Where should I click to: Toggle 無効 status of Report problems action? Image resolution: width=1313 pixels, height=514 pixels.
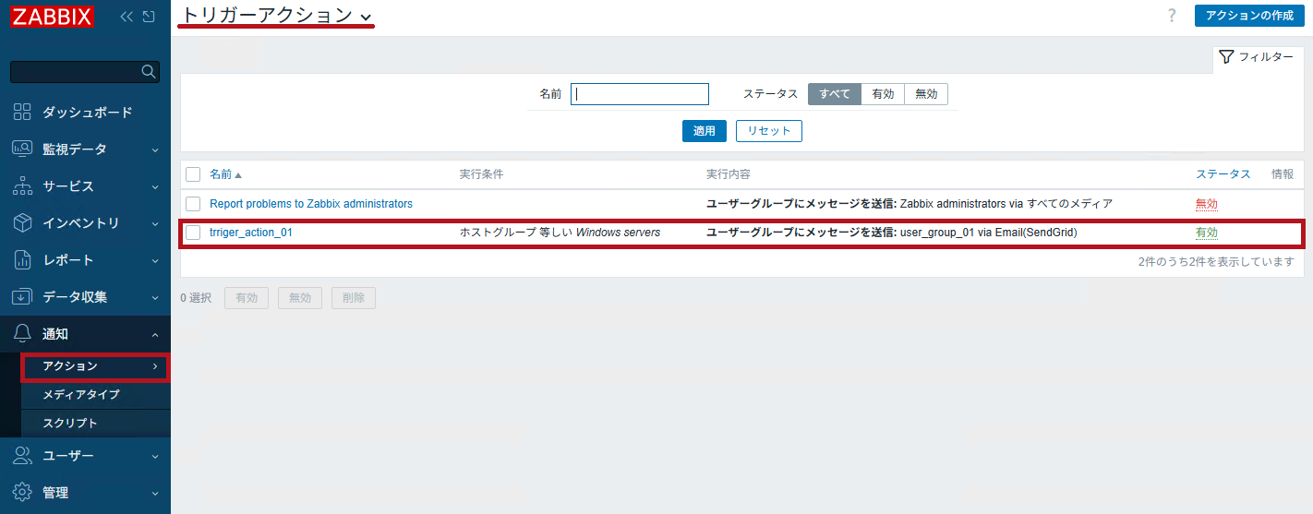1207,203
